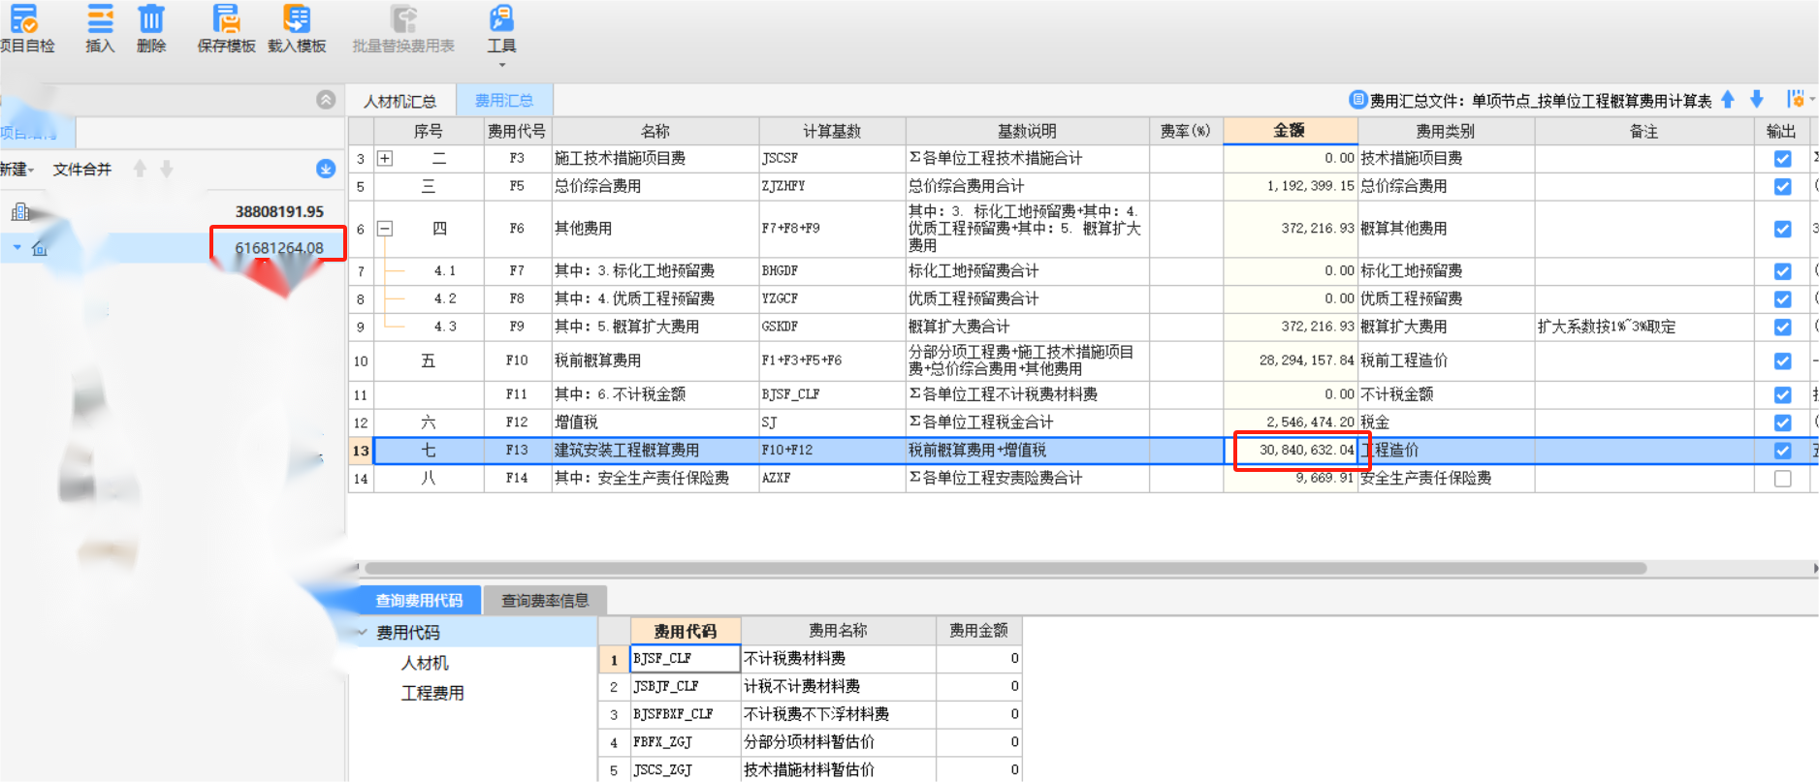Click the 扩大系数按1%~3%取定 remark cell
1819x782 pixels.
(x=1643, y=327)
